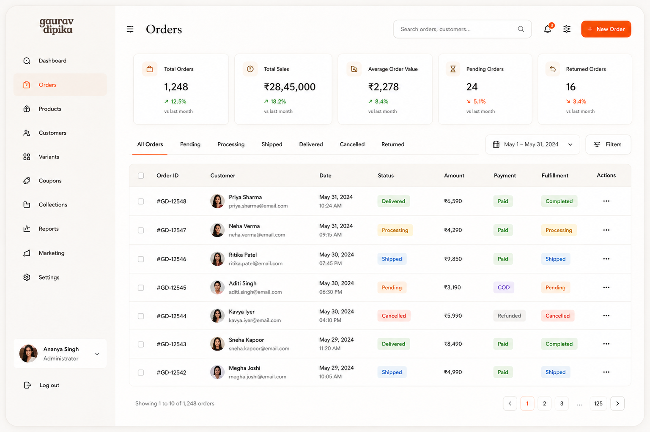Click the Refunded payment badge for Kavya Iyer
Screen dimensions: 650x432
tap(509, 315)
